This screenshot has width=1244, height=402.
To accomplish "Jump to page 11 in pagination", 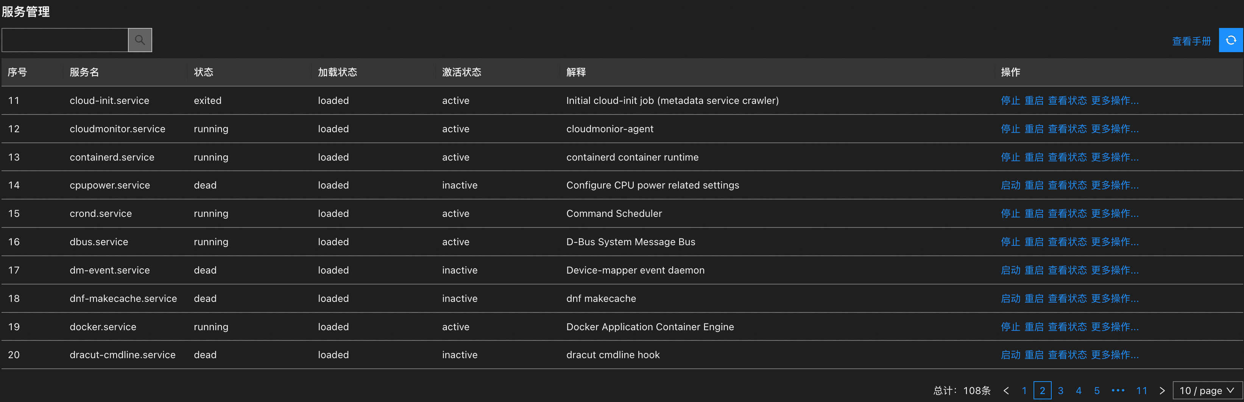I will pos(1142,390).
